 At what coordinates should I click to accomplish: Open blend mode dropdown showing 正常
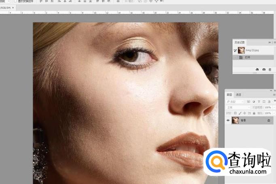(238, 107)
